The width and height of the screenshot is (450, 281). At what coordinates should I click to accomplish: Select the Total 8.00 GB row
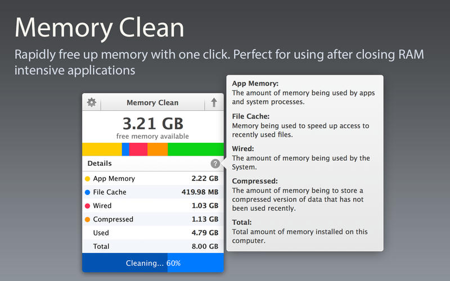pyautogui.click(x=152, y=246)
